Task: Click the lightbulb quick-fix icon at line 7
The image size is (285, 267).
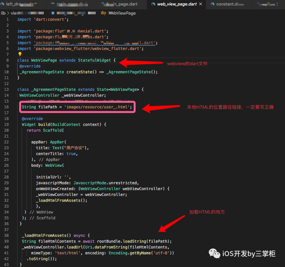Action: pyautogui.click(x=20, y=54)
